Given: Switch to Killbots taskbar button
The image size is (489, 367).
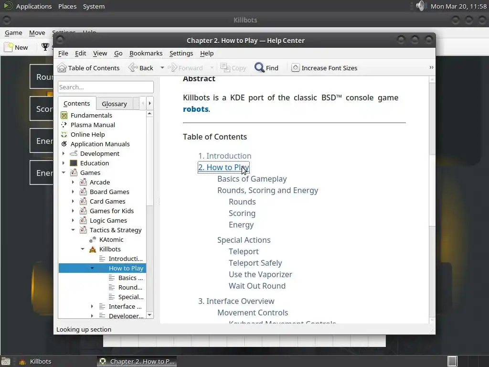Looking at the screenshot, I should tap(41, 361).
